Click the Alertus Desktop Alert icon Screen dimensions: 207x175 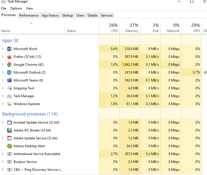[x=10, y=146]
